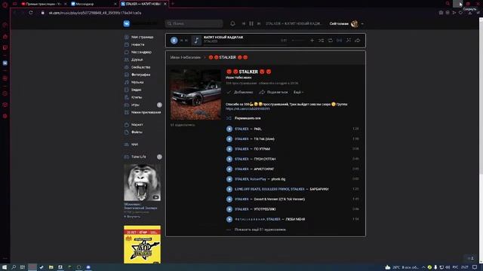
Task: Play STALKER — АРИСТОКРАТ track
Action: 229,169
